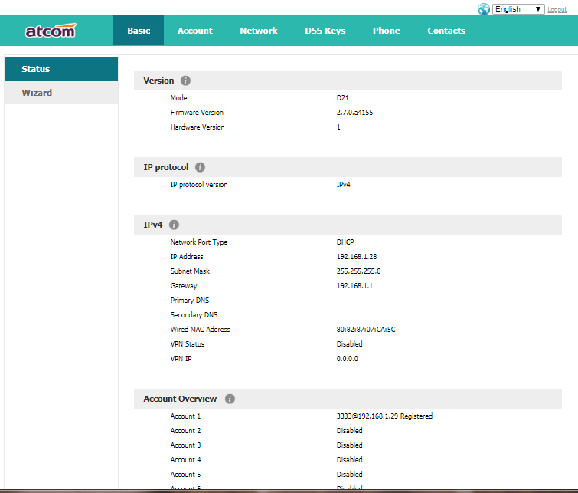Click the VPN IP value 0.0.0.0
The height and width of the screenshot is (493, 578).
pos(348,358)
